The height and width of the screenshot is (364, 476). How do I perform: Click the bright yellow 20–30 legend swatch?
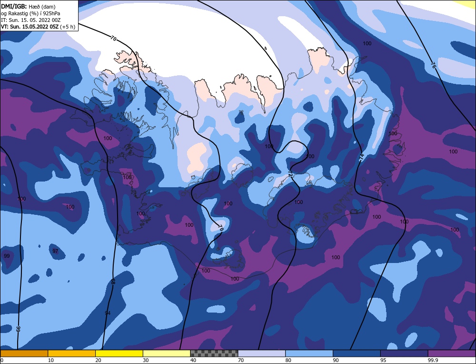[x=119, y=354]
